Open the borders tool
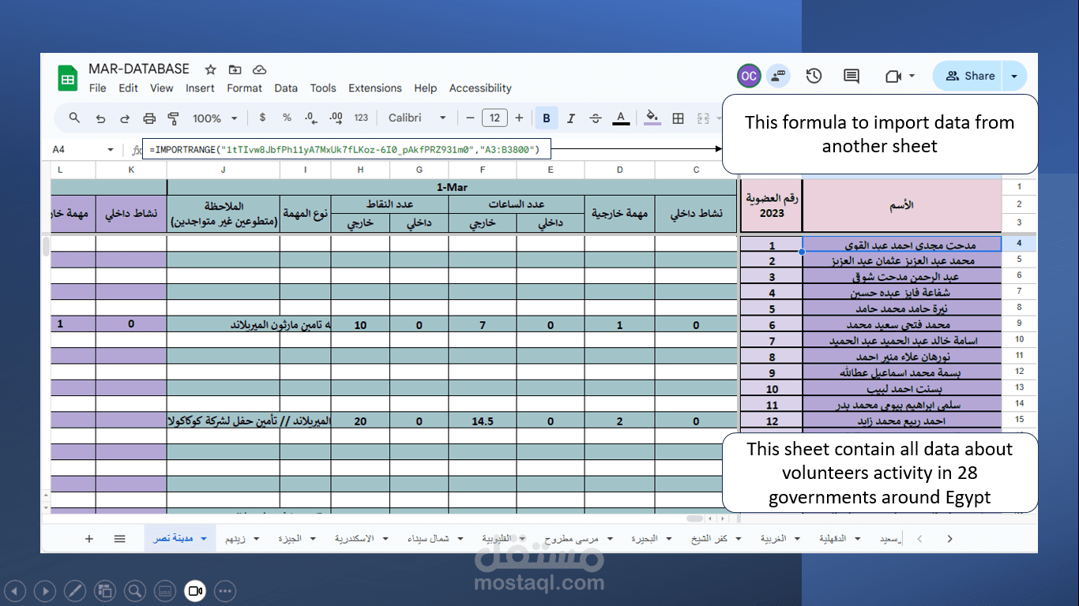Screen dimensions: 1079x606 pyautogui.click(x=676, y=117)
